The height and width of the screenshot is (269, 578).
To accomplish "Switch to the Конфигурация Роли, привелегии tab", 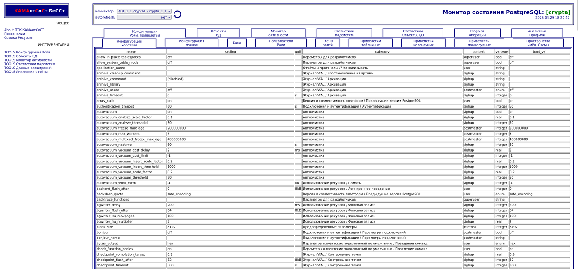I will 144,33.
